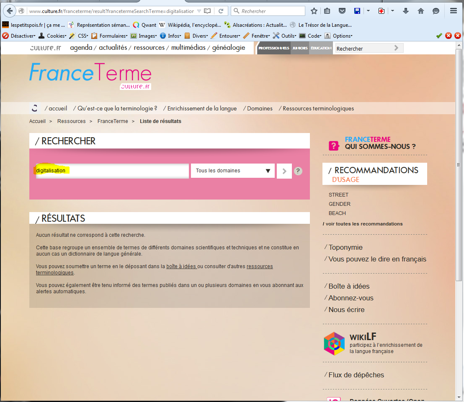Open Ressources terminologiques navigation item
This screenshot has height=402, width=464.
(x=318, y=108)
